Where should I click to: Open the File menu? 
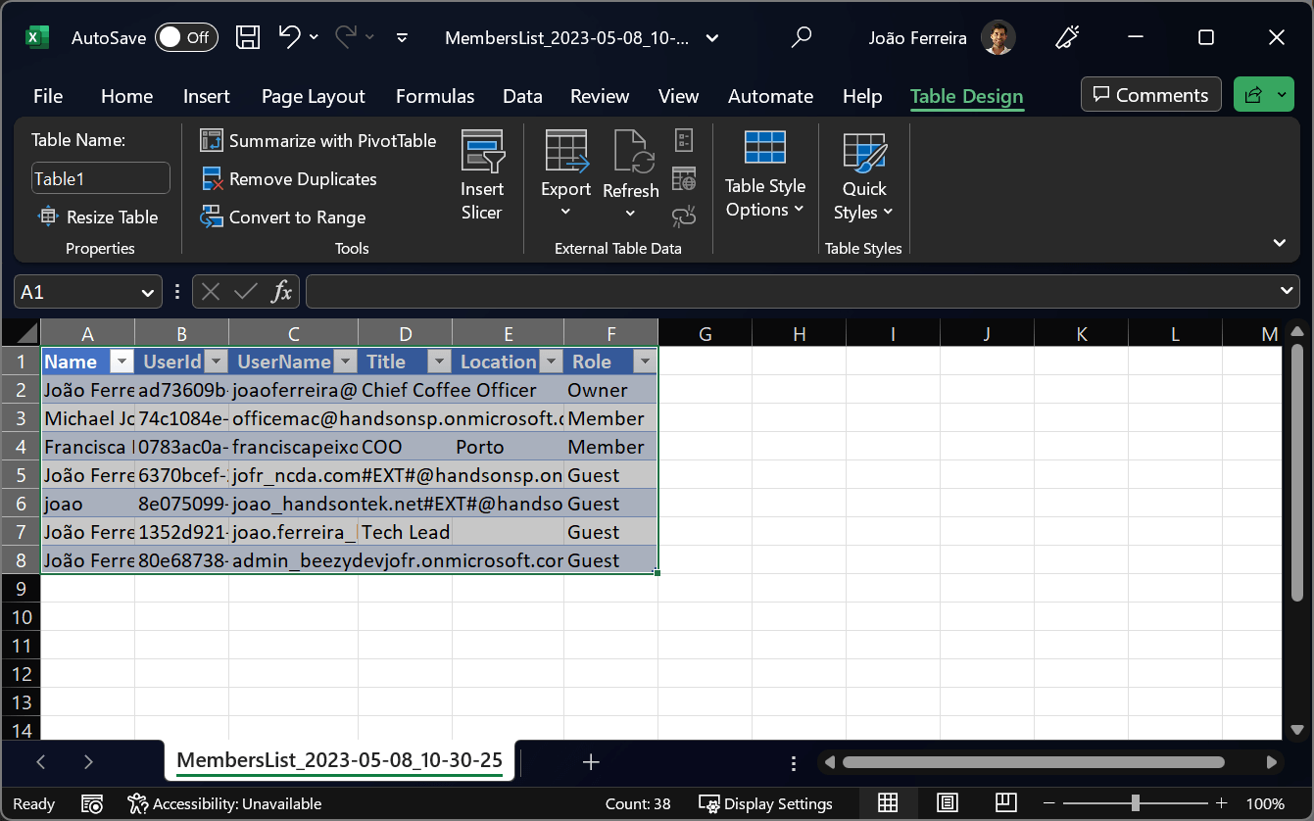pos(48,96)
